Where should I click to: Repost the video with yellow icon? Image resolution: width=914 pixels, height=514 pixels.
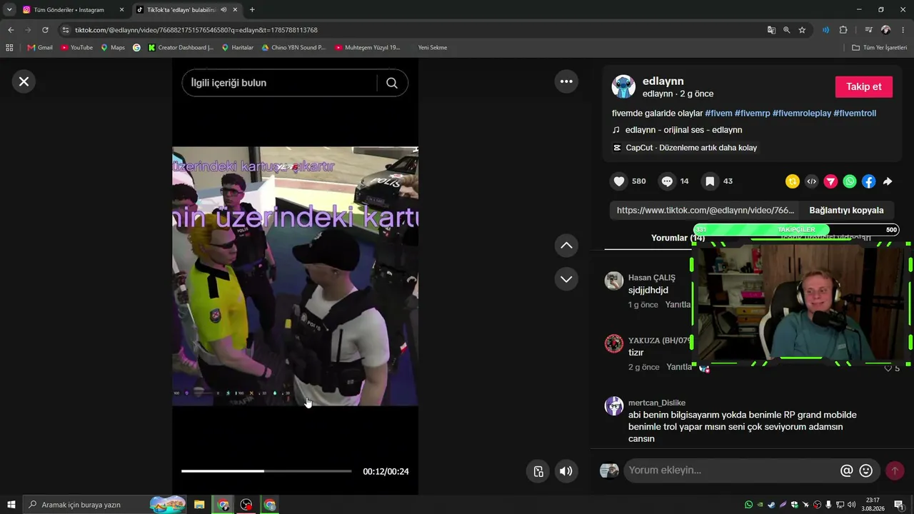[x=793, y=181]
